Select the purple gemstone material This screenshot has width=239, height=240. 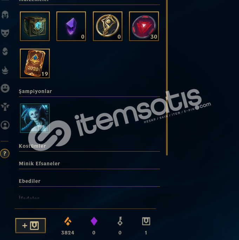[x=71, y=26]
